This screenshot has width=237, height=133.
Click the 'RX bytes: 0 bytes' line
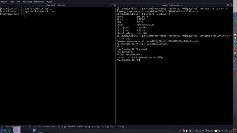(x=132, y=30)
